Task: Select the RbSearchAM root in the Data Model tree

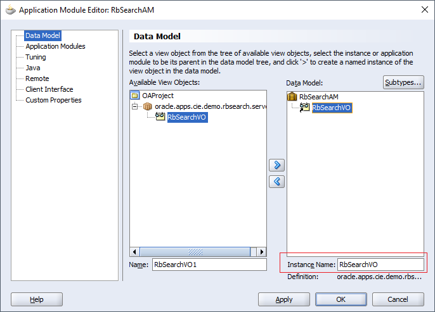Action: coord(319,97)
